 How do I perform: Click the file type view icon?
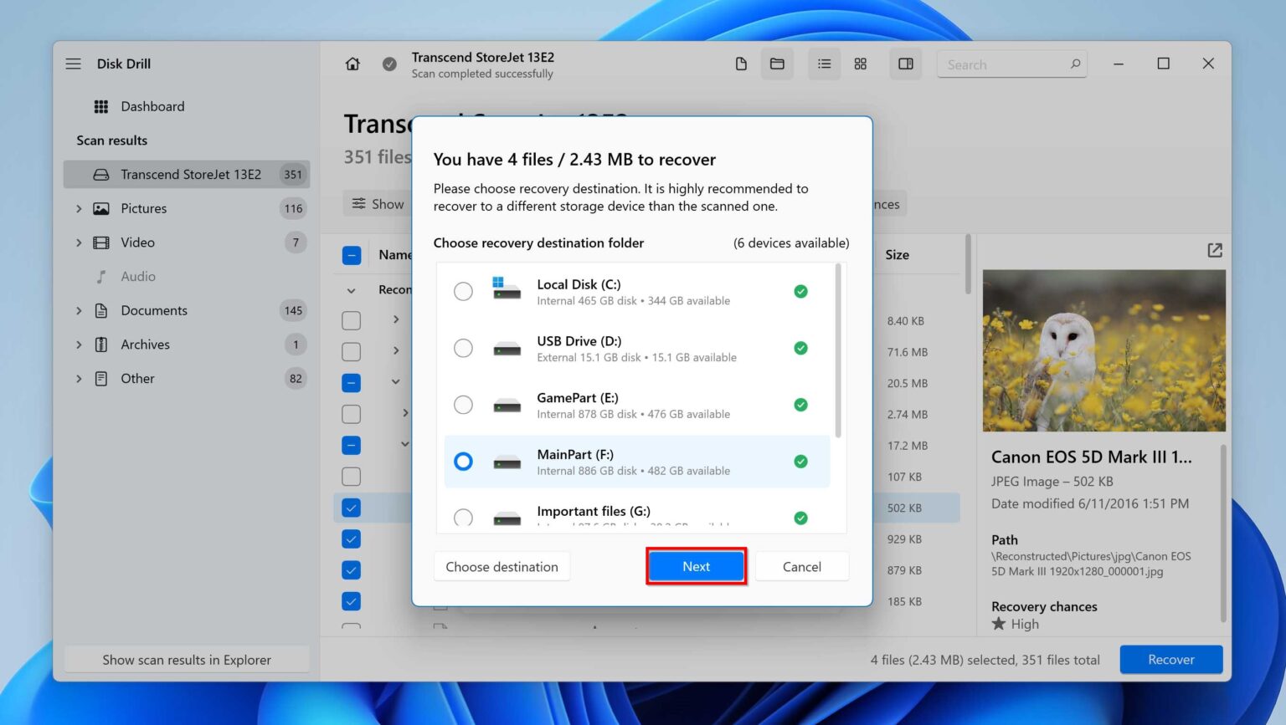click(740, 64)
